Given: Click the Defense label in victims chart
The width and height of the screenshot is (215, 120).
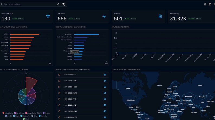Looking at the screenshot, I should click(70, 57).
